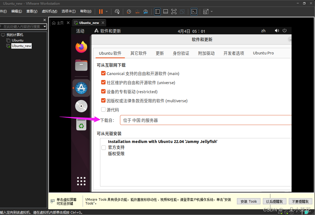Open the power options dropdown arrow beside pause
315x215 pixels.
[107, 12]
